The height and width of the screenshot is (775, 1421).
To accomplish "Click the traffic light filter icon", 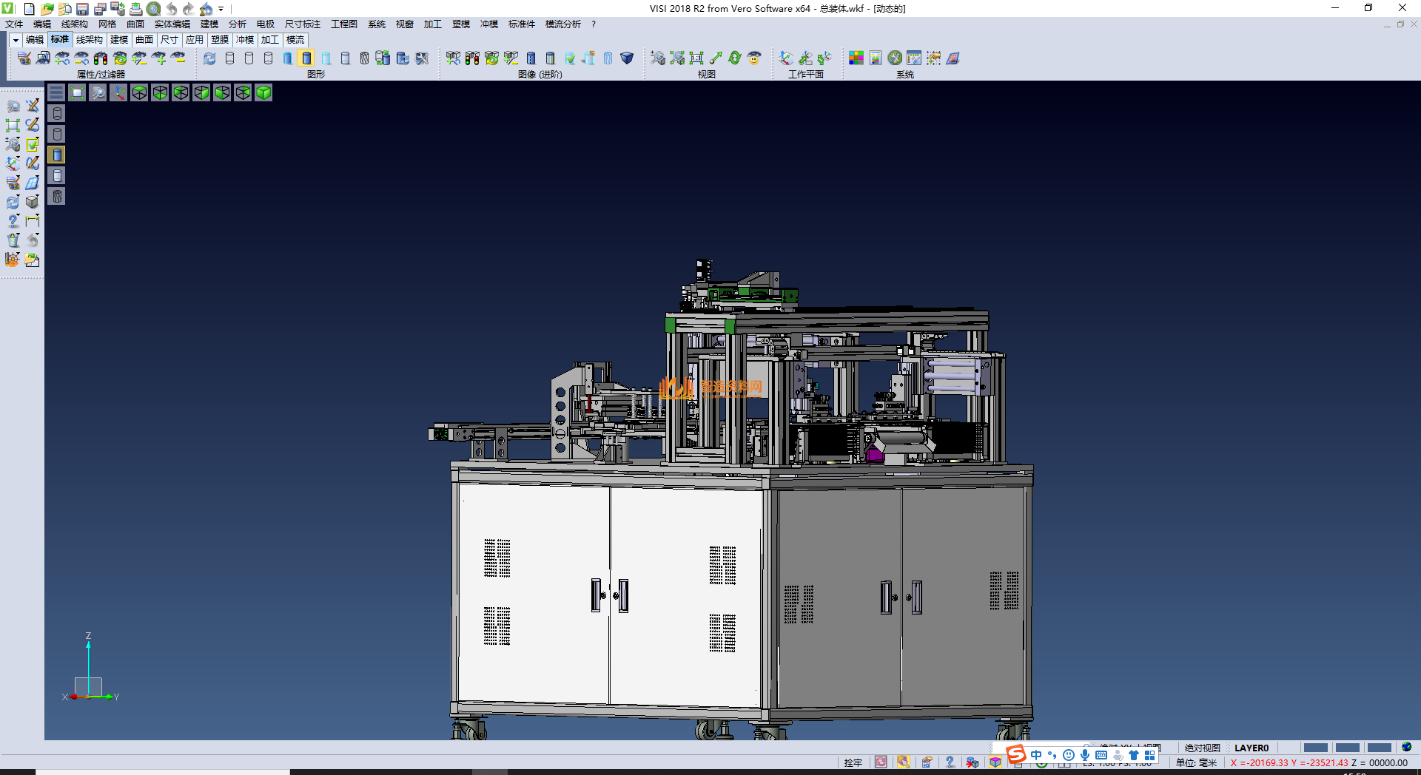I will pyautogui.click(x=101, y=58).
